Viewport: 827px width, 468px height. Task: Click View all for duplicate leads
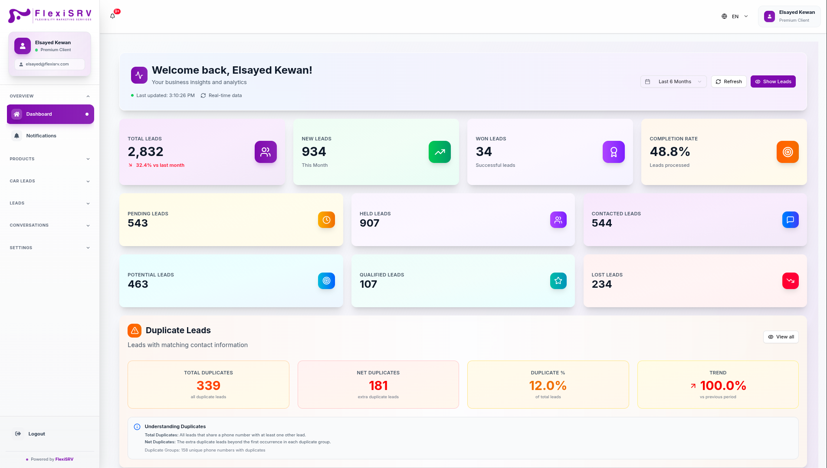coord(781,337)
